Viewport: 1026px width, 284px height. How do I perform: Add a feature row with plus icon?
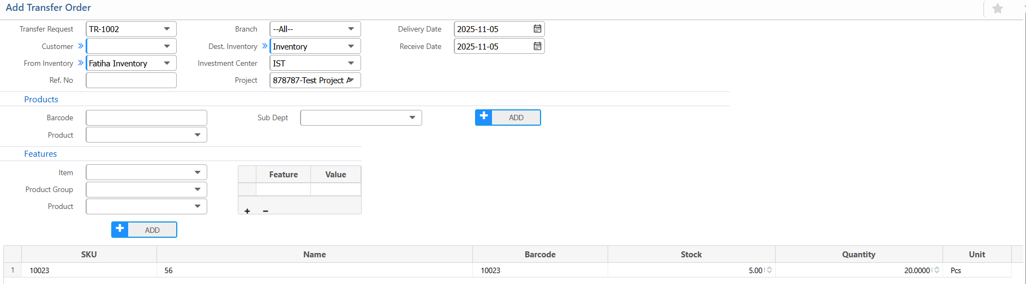click(x=247, y=211)
